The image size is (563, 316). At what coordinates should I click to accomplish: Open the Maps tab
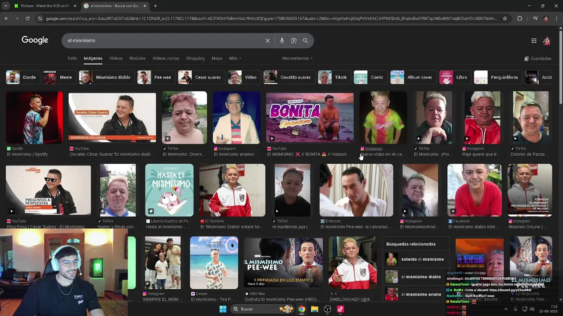pyautogui.click(x=217, y=58)
